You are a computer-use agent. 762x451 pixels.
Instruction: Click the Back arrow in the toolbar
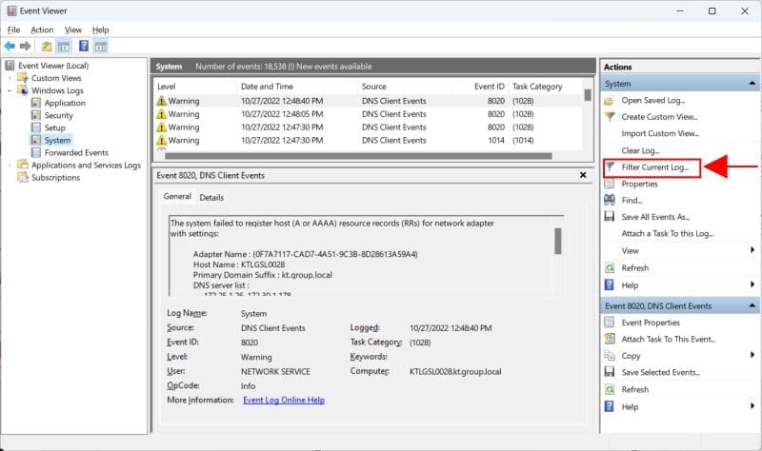point(10,46)
